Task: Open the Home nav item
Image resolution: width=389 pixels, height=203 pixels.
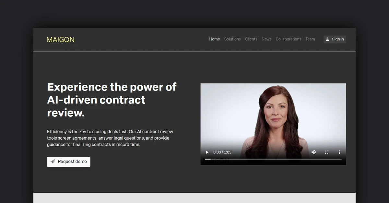Action: pyautogui.click(x=215, y=39)
